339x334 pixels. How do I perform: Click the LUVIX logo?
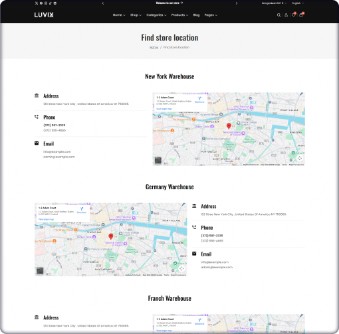pyautogui.click(x=44, y=15)
